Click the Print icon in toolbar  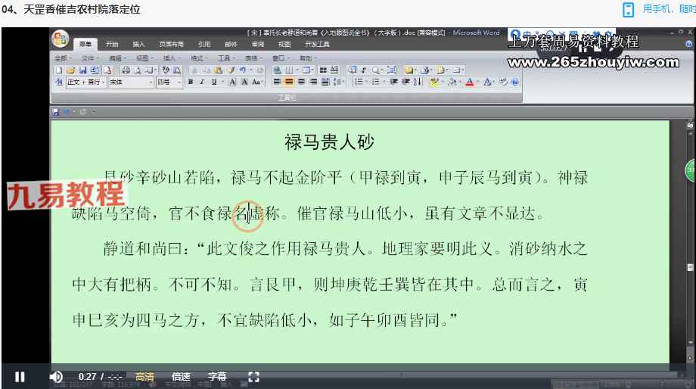[x=125, y=70]
